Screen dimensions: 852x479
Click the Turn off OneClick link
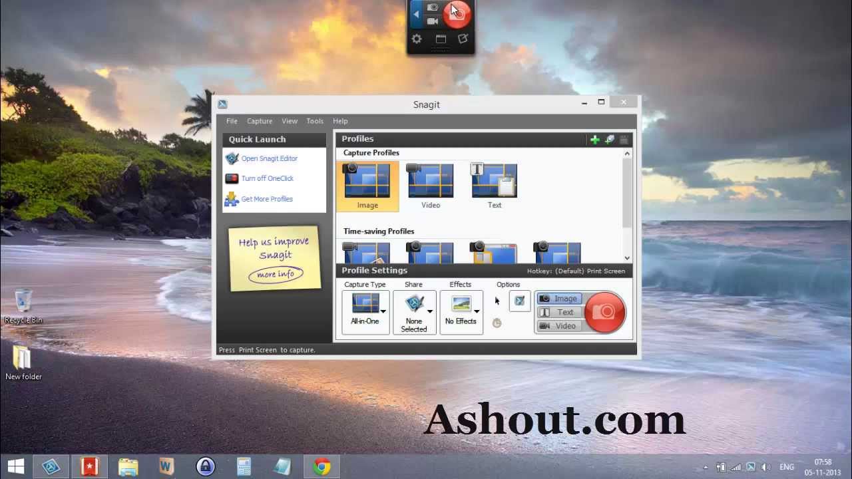click(267, 178)
